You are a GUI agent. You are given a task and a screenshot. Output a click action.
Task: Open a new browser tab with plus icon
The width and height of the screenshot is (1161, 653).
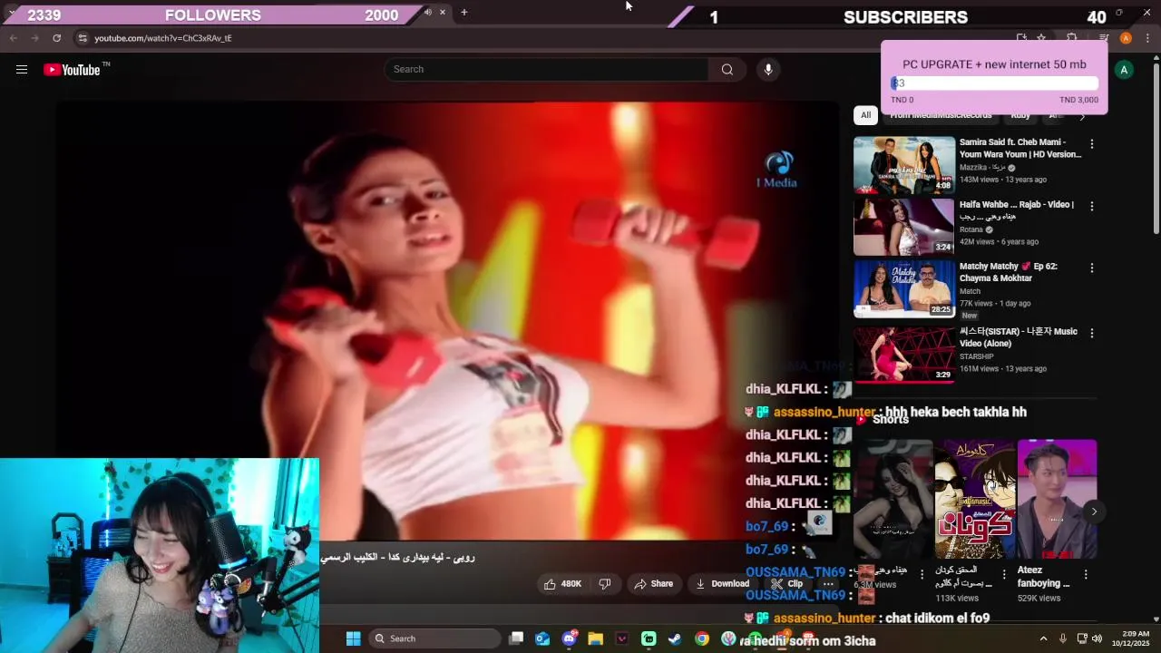tap(464, 13)
